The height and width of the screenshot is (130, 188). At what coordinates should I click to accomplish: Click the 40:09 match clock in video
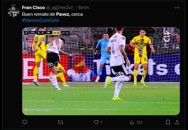(56, 33)
